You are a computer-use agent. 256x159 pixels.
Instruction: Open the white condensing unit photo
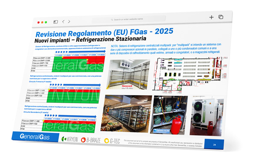(x=207, y=116)
